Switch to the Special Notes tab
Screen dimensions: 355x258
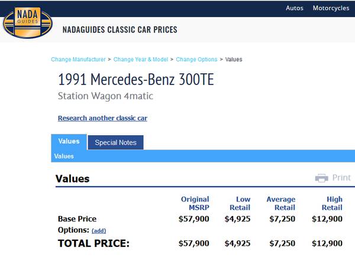115,143
